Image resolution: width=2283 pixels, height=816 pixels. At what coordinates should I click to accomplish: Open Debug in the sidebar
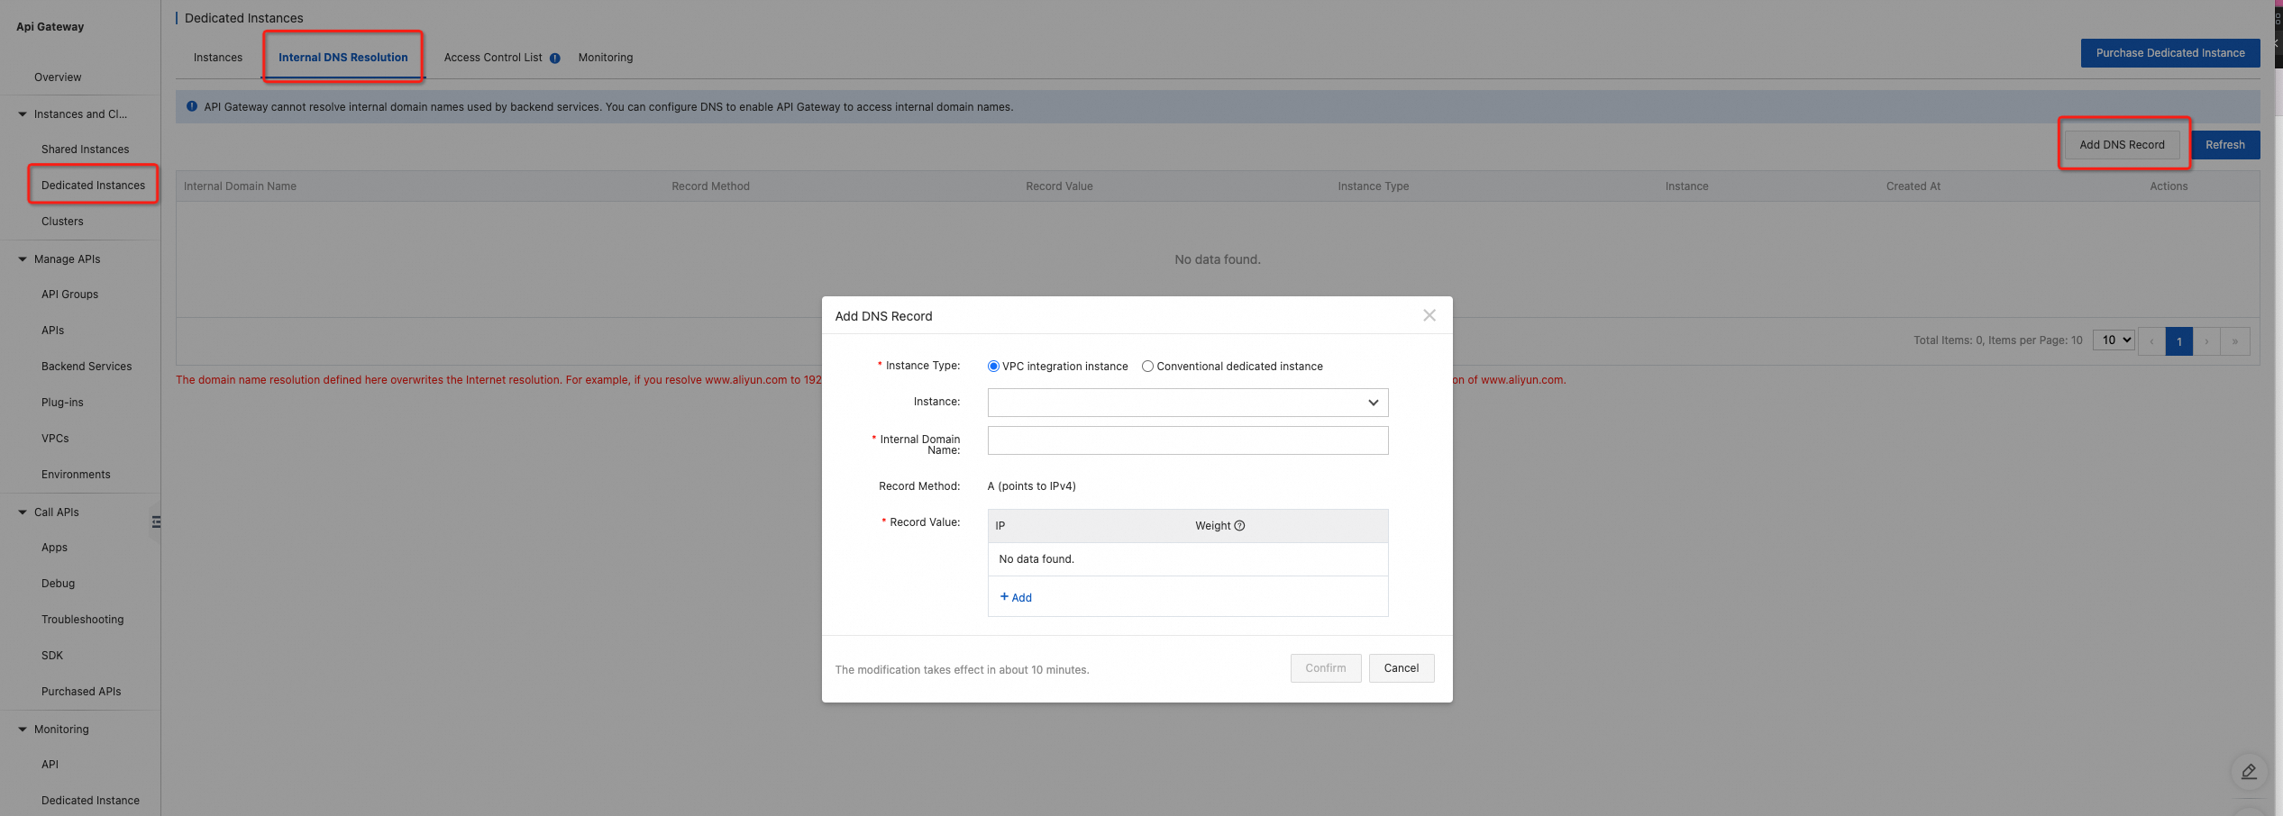coord(58,584)
